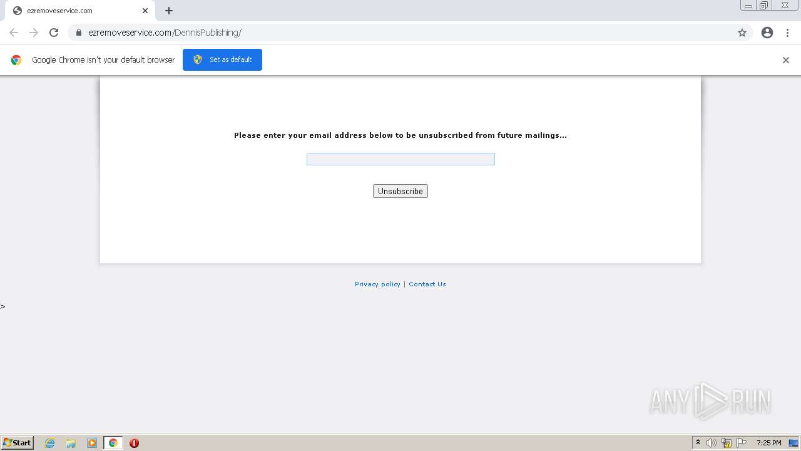
Task: Click the red Opera icon in taskbar
Action: (x=134, y=443)
